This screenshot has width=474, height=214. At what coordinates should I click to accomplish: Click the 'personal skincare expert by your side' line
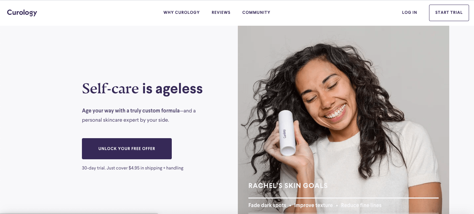click(x=126, y=120)
